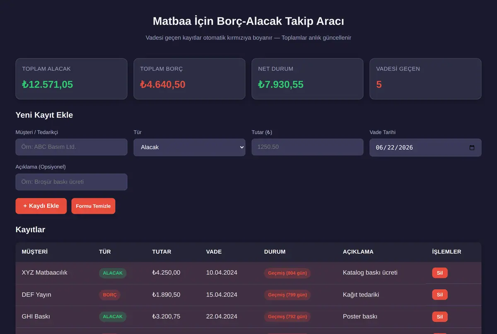Click Sil in the DEF Yayın row
Image resolution: width=497 pixels, height=334 pixels.
440,295
